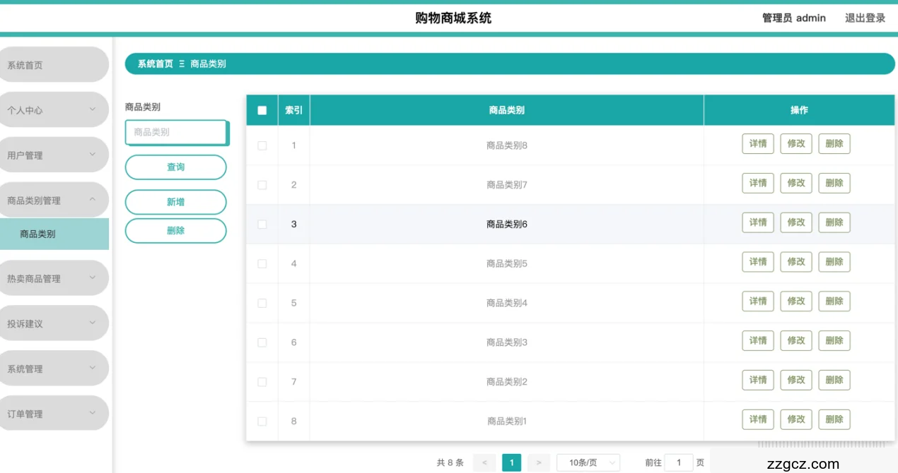898x473 pixels.
Task: Focus the 商品类别 search input field
Action: pyautogui.click(x=175, y=132)
